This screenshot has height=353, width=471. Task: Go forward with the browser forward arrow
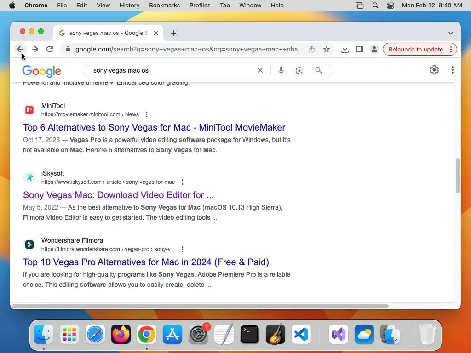pyautogui.click(x=35, y=49)
